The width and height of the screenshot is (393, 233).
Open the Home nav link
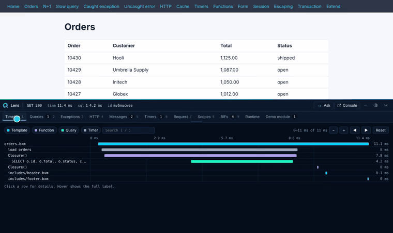tap(13, 7)
